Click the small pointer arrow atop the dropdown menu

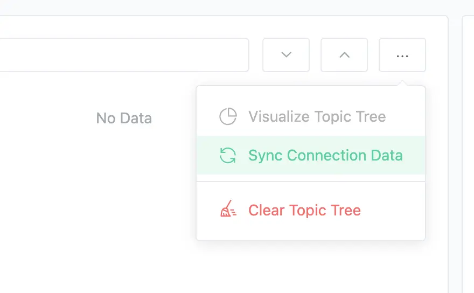point(402,83)
